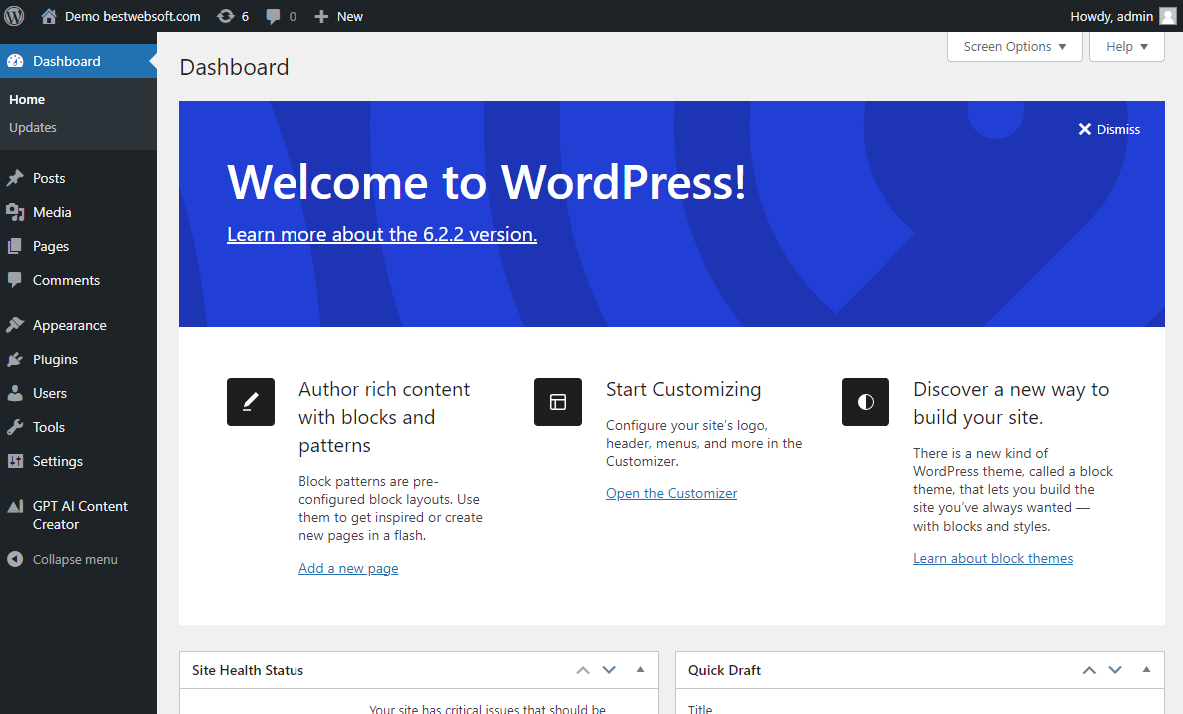Open the Updates submenu item
This screenshot has width=1183, height=714.
coord(32,128)
